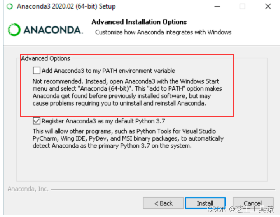
Task: Cancel the Anaconda setup
Action: [x=253, y=203]
